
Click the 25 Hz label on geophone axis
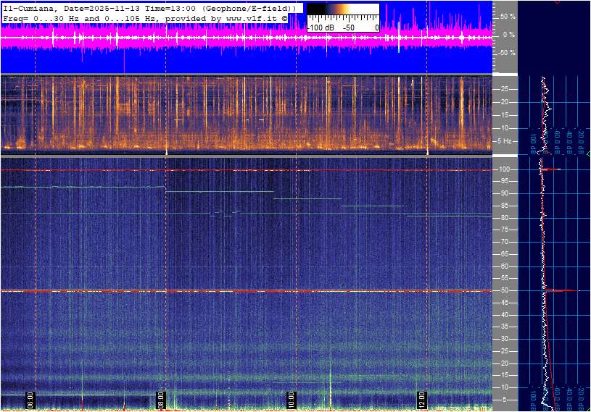point(504,89)
